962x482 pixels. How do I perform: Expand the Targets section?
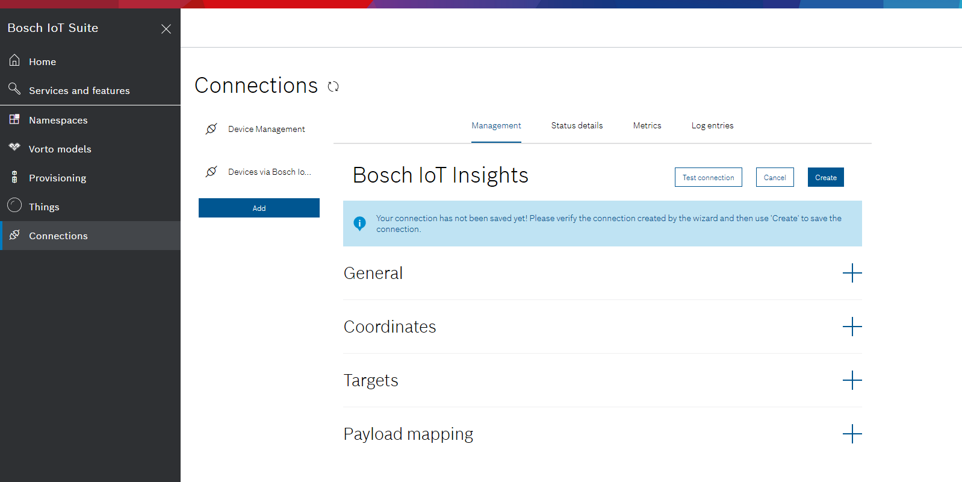pos(852,380)
